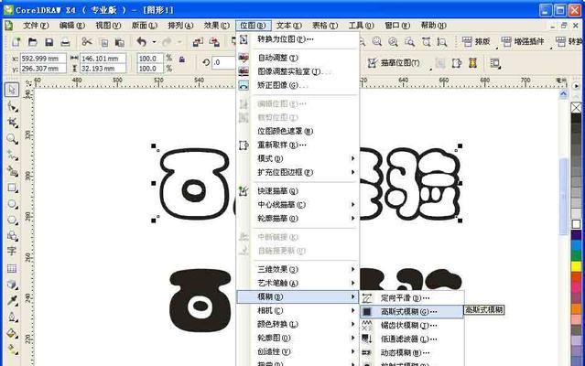Expand the 模式 submenu
585x366 pixels.
(x=298, y=158)
